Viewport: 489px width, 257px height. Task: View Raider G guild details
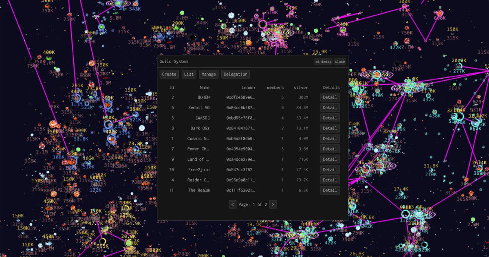click(x=330, y=180)
